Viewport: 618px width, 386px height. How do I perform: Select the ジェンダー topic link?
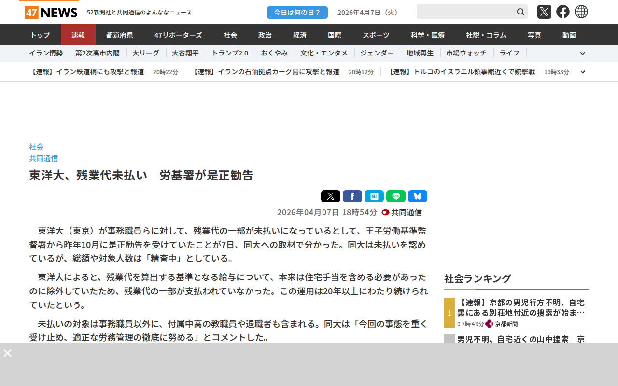[x=377, y=53]
